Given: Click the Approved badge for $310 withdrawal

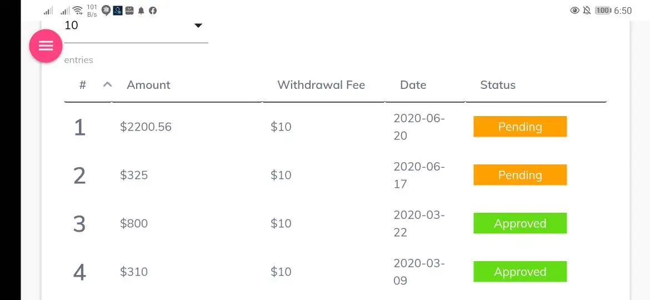Looking at the screenshot, I should [x=520, y=272].
